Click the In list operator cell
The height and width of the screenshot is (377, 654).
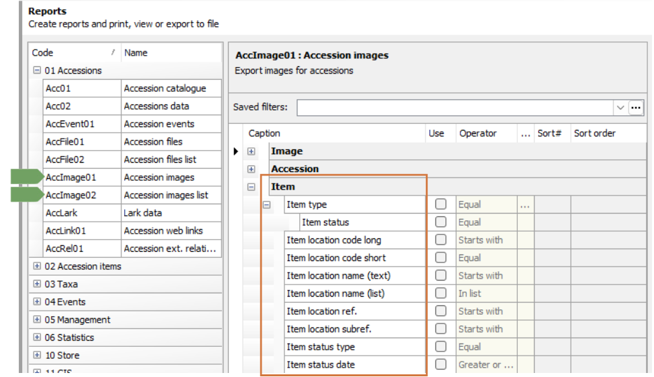click(486, 293)
